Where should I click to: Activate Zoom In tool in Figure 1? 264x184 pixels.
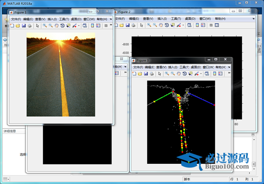tap(45, 26)
